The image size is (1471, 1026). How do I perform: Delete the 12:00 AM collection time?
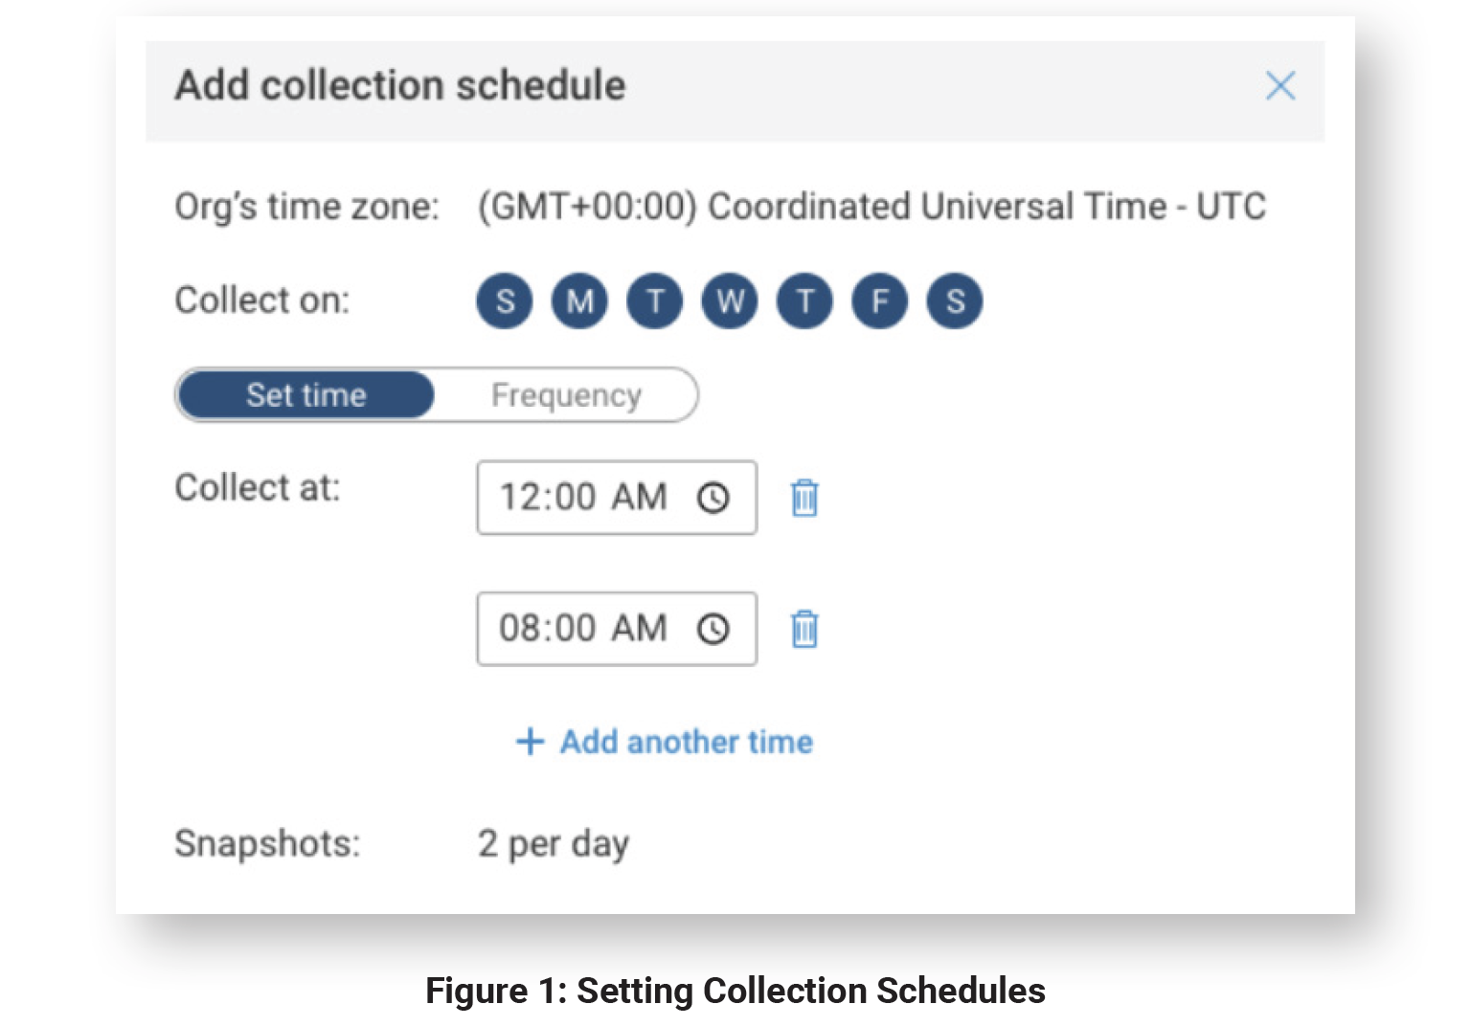(804, 498)
